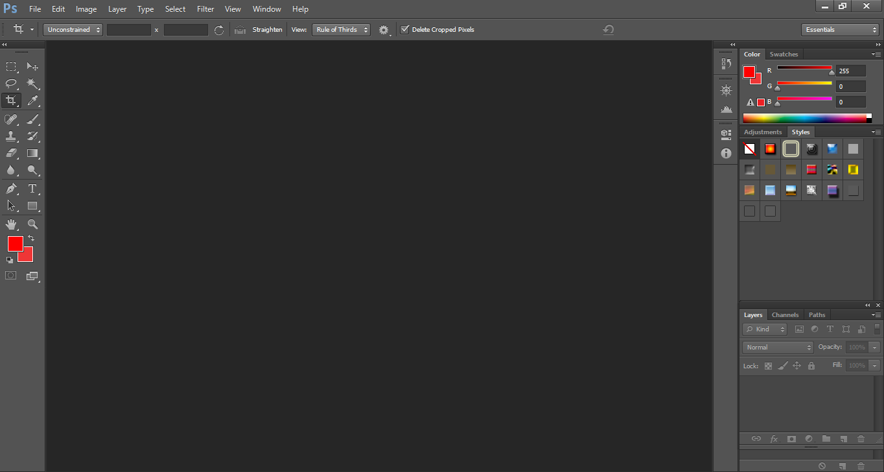Screen dimensions: 884x472
Task: Select the Rectangular Marquee tool
Action: pyautogui.click(x=11, y=66)
